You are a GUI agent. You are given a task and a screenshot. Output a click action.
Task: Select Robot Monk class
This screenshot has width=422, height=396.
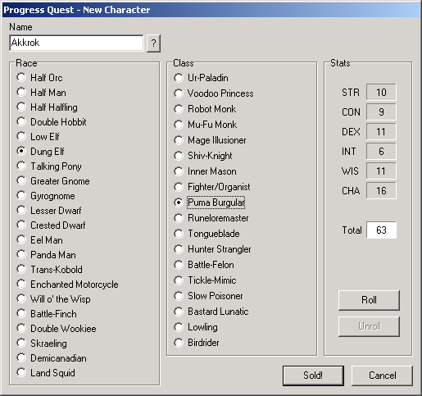[205, 109]
